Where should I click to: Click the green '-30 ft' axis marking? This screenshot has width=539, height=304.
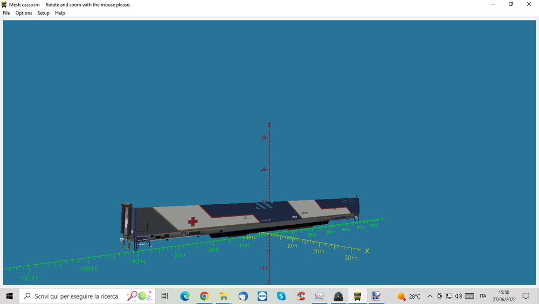coord(178,255)
